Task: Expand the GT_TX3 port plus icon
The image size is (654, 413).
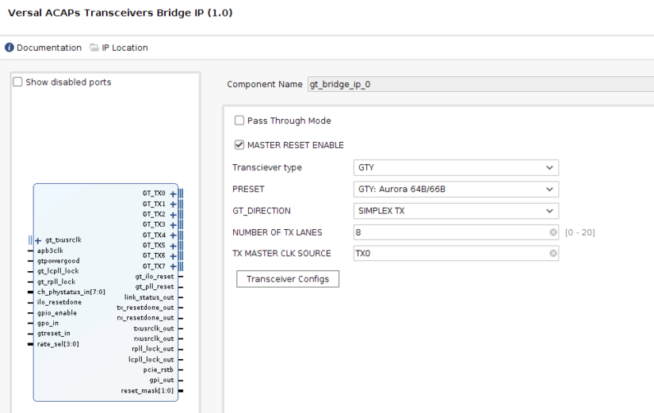Action: click(x=173, y=225)
